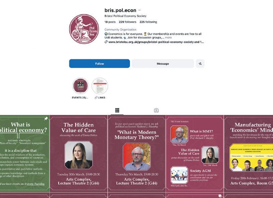Screen dimensions: 273x198
Task: Open the What is political economy post
Action: [25, 153]
